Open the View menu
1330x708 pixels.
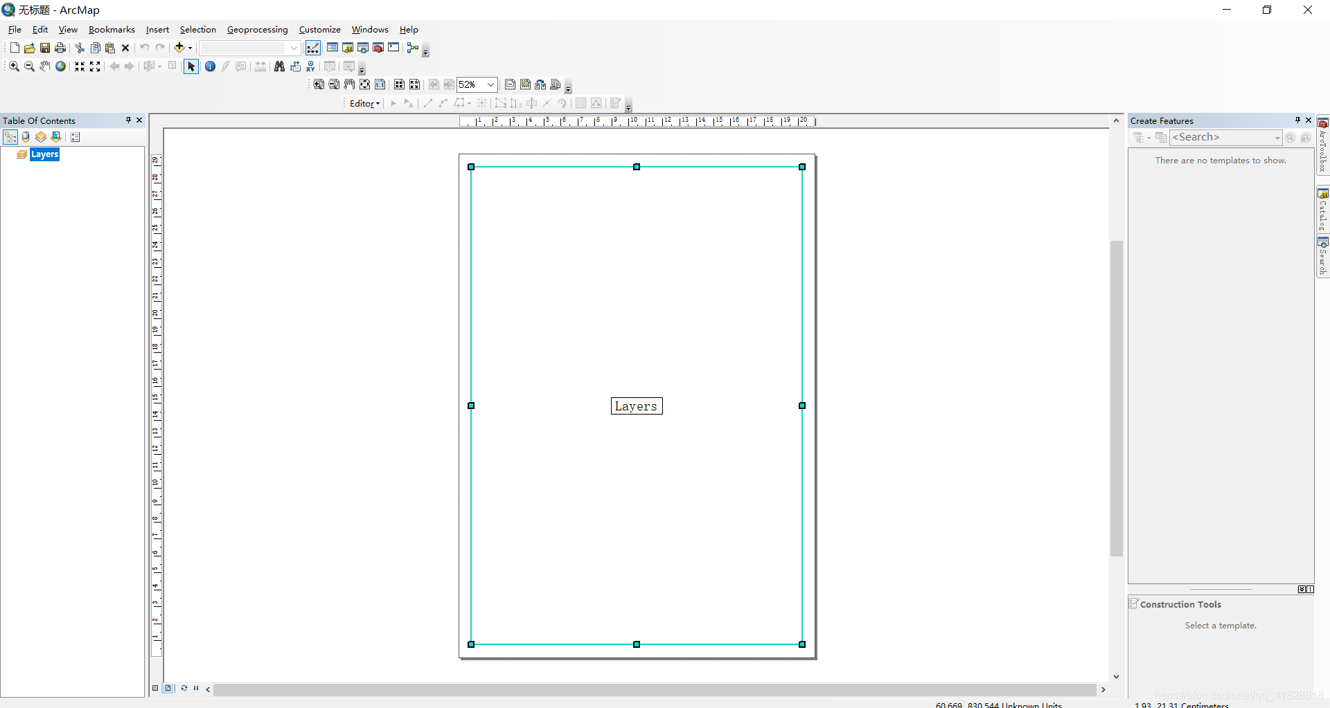pyautogui.click(x=68, y=30)
